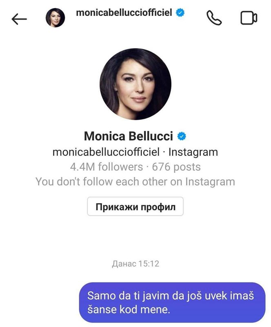Screen dimensions: 271x327
Task: Select the "Samo da ti javim" message line
Action: point(171,296)
